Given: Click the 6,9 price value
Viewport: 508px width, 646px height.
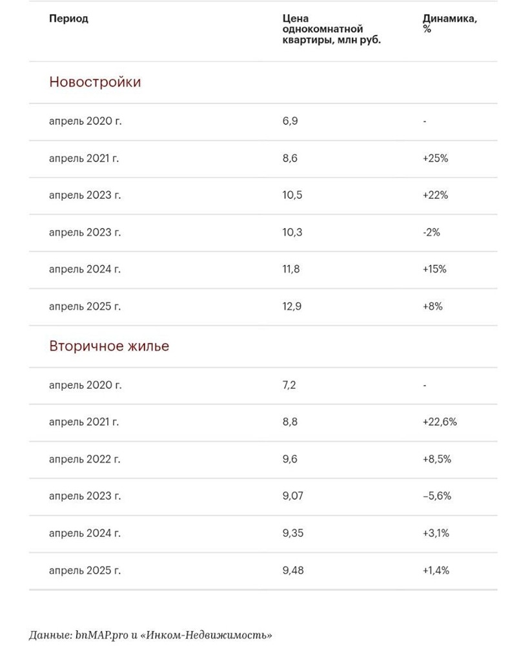Looking at the screenshot, I should (290, 121).
